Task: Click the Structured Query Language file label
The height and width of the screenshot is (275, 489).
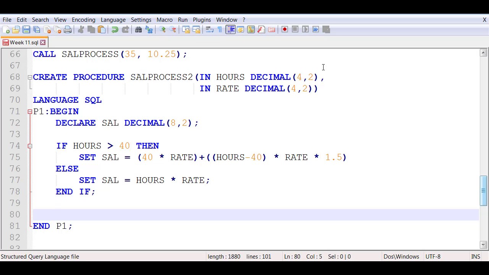Action: click(x=40, y=257)
